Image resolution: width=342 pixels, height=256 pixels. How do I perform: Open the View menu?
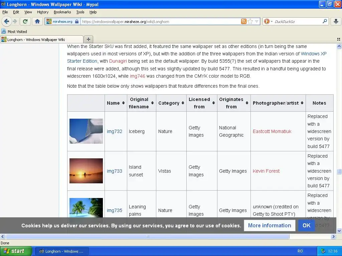[x=28, y=12]
